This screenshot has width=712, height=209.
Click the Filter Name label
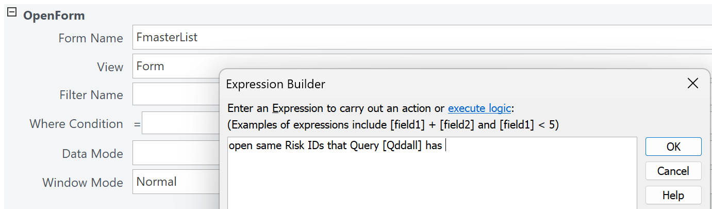tap(91, 95)
